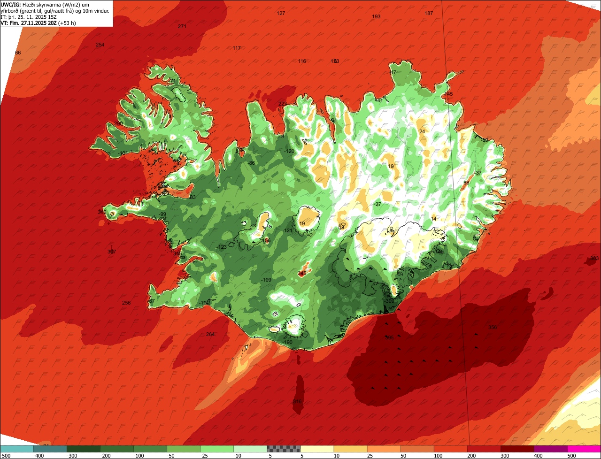
Task: Select the map value '-120'
Action: [x=289, y=151]
